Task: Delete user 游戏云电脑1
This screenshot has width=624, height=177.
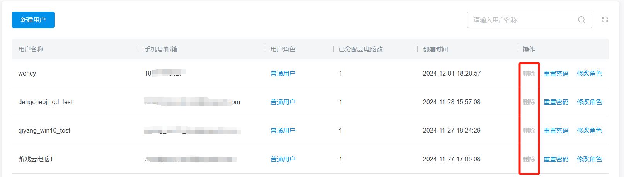Action: click(x=529, y=159)
